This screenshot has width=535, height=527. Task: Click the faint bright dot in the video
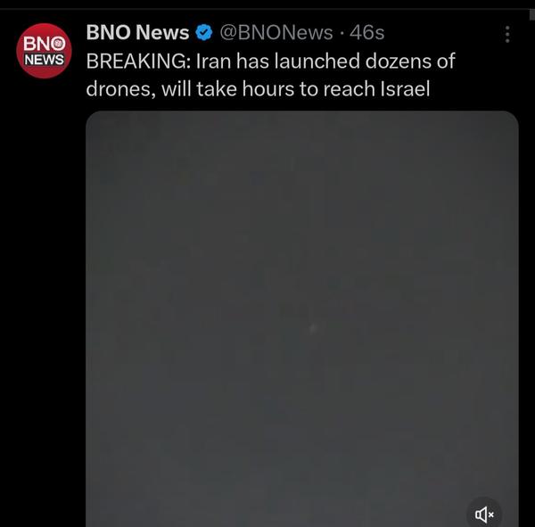[x=313, y=328]
